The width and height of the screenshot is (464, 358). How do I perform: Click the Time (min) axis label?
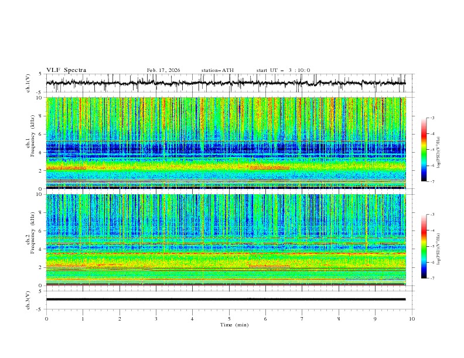tap(234, 324)
